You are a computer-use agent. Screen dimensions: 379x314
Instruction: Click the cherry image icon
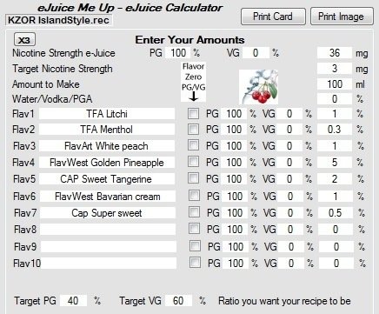(x=258, y=87)
